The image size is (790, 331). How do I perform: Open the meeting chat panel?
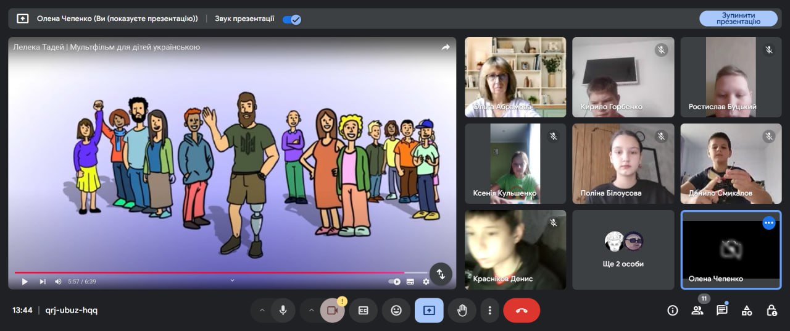point(721,310)
